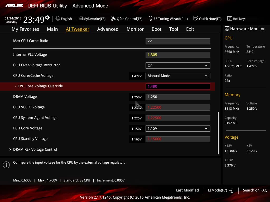
Task: Click Increment: 0.005V help text
Action: (x=110, y=180)
